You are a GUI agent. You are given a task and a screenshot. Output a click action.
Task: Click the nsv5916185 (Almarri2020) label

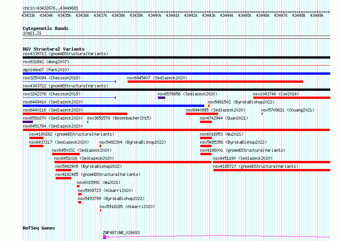click(127, 207)
